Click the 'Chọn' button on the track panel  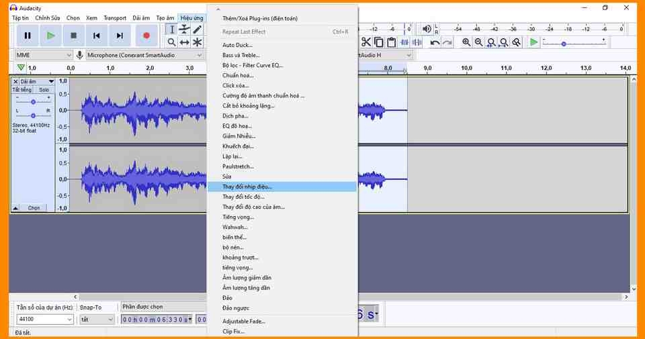pos(34,208)
